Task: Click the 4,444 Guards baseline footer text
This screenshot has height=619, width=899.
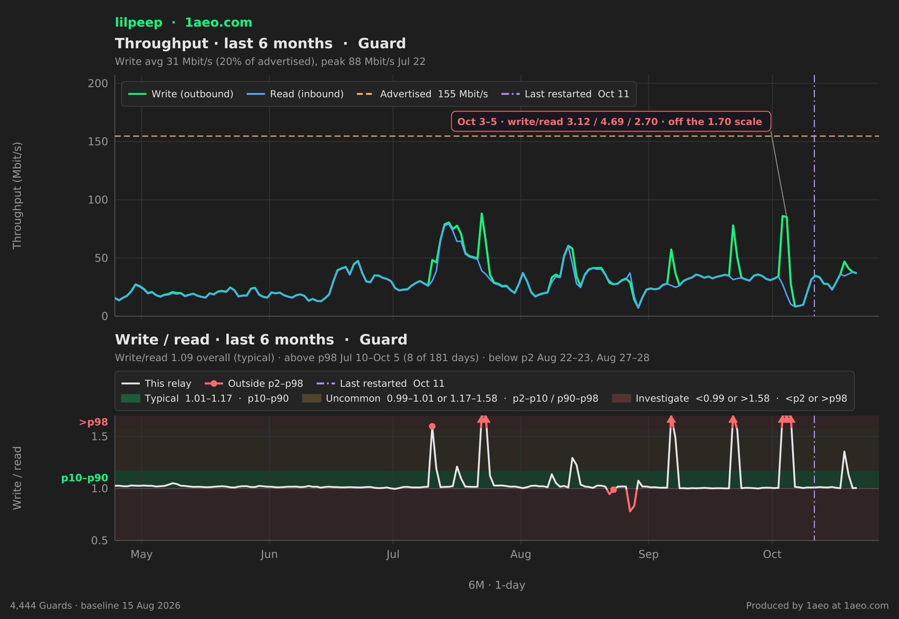Action: pos(95,606)
